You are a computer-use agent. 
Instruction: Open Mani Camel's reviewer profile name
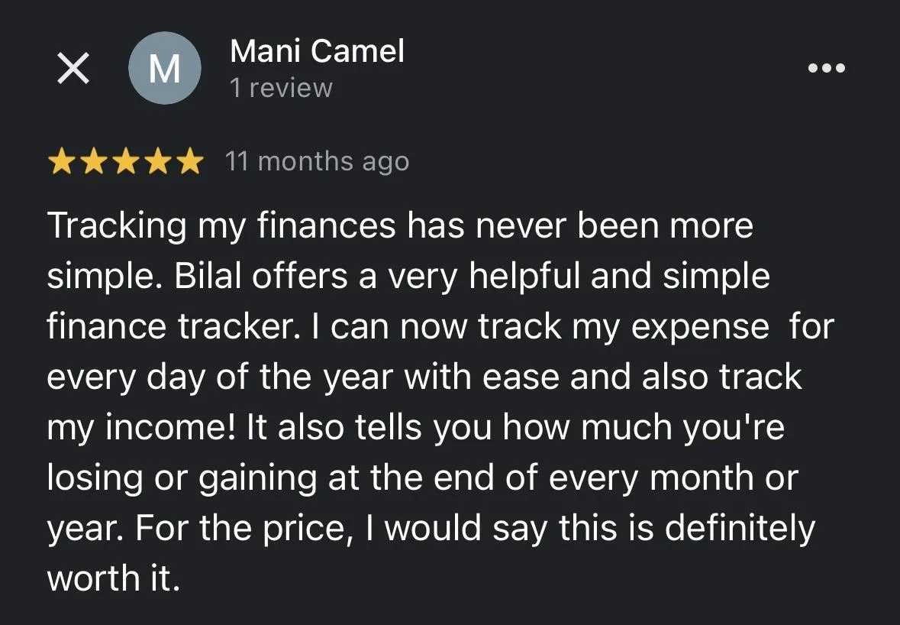(x=318, y=51)
